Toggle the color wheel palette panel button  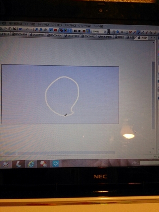pos(65,30)
